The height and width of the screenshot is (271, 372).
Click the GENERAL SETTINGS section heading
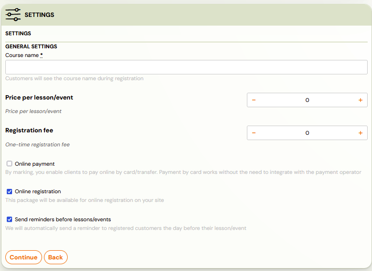31,46
